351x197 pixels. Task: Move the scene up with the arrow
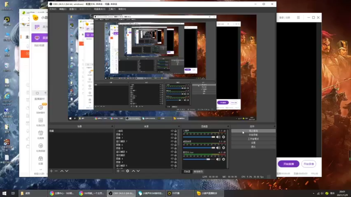(62, 171)
